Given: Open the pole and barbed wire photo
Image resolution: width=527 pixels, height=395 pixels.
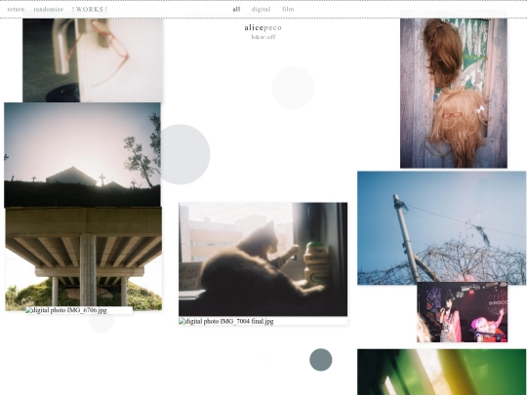Looking at the screenshot, I should (442, 228).
